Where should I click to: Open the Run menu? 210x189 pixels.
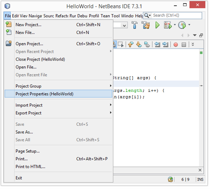click(73, 15)
